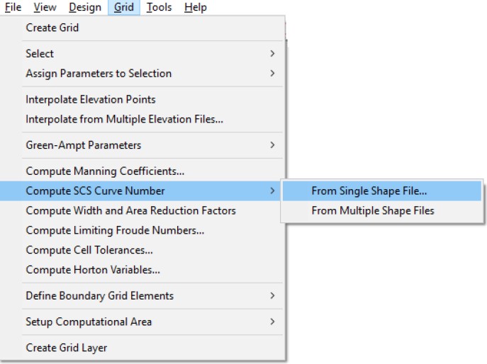Click Compute Limiting Froude Numbers
This screenshot has width=487, height=364.
click(115, 230)
